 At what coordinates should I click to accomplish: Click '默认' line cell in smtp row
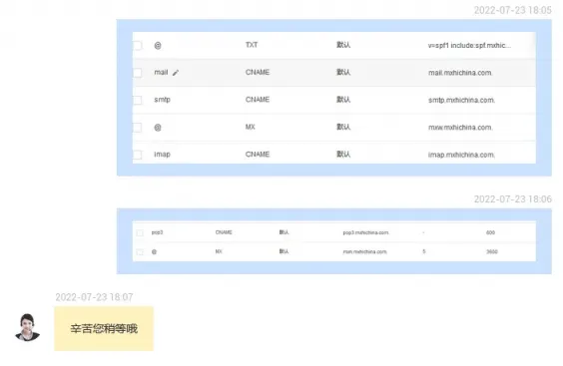tap(343, 100)
